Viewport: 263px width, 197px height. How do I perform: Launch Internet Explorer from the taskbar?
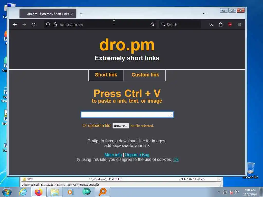(23, 192)
